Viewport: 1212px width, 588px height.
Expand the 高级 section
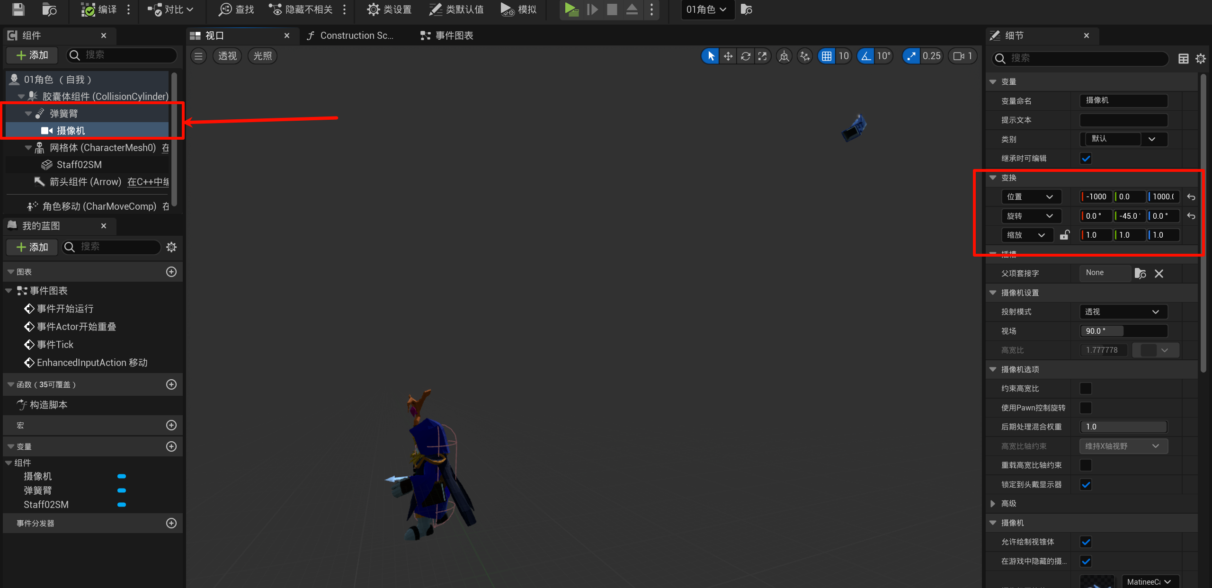pyautogui.click(x=993, y=504)
